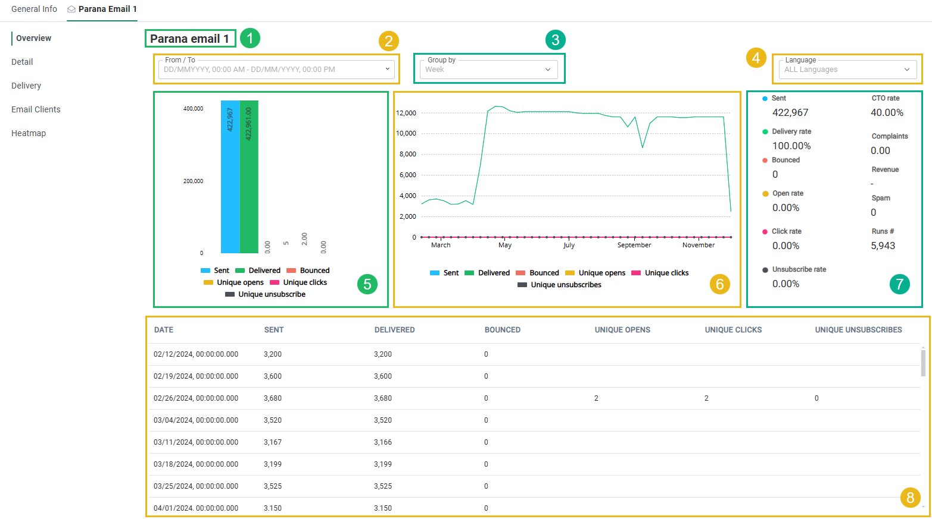This screenshot has width=932, height=519.
Task: Click the green numbered marker 3
Action: [x=555, y=40]
